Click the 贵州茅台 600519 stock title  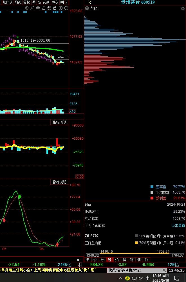138,2
